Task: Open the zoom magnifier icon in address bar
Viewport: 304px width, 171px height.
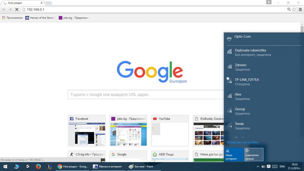Action: [289, 9]
